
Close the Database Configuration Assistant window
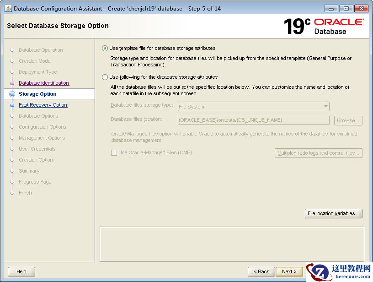(361, 9)
